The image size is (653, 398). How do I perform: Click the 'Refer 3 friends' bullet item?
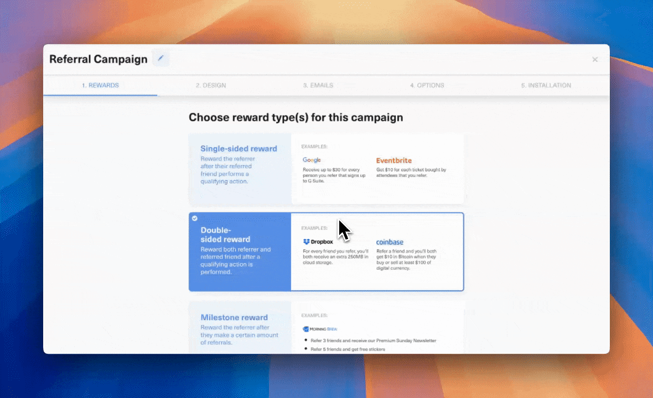coord(373,341)
